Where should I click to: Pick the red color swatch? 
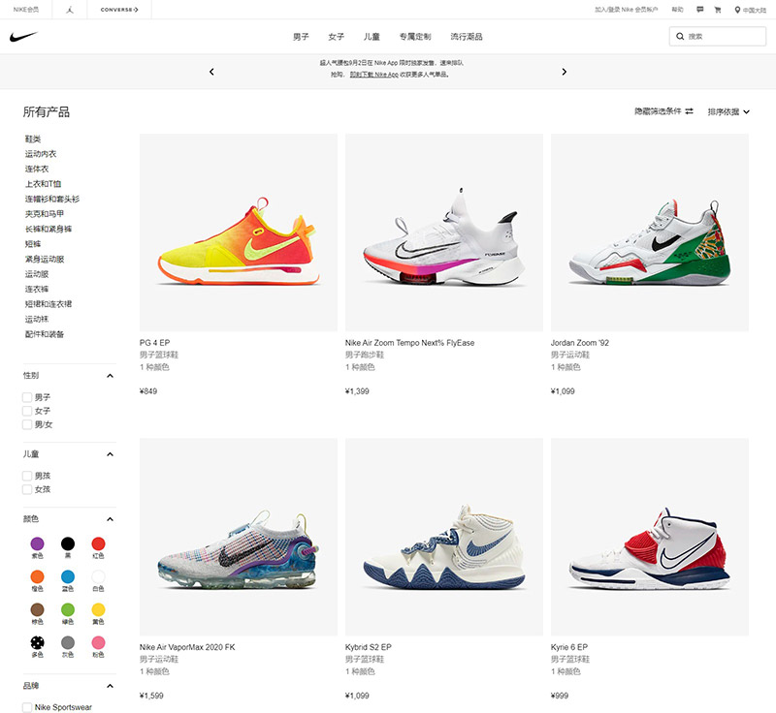[x=99, y=543]
